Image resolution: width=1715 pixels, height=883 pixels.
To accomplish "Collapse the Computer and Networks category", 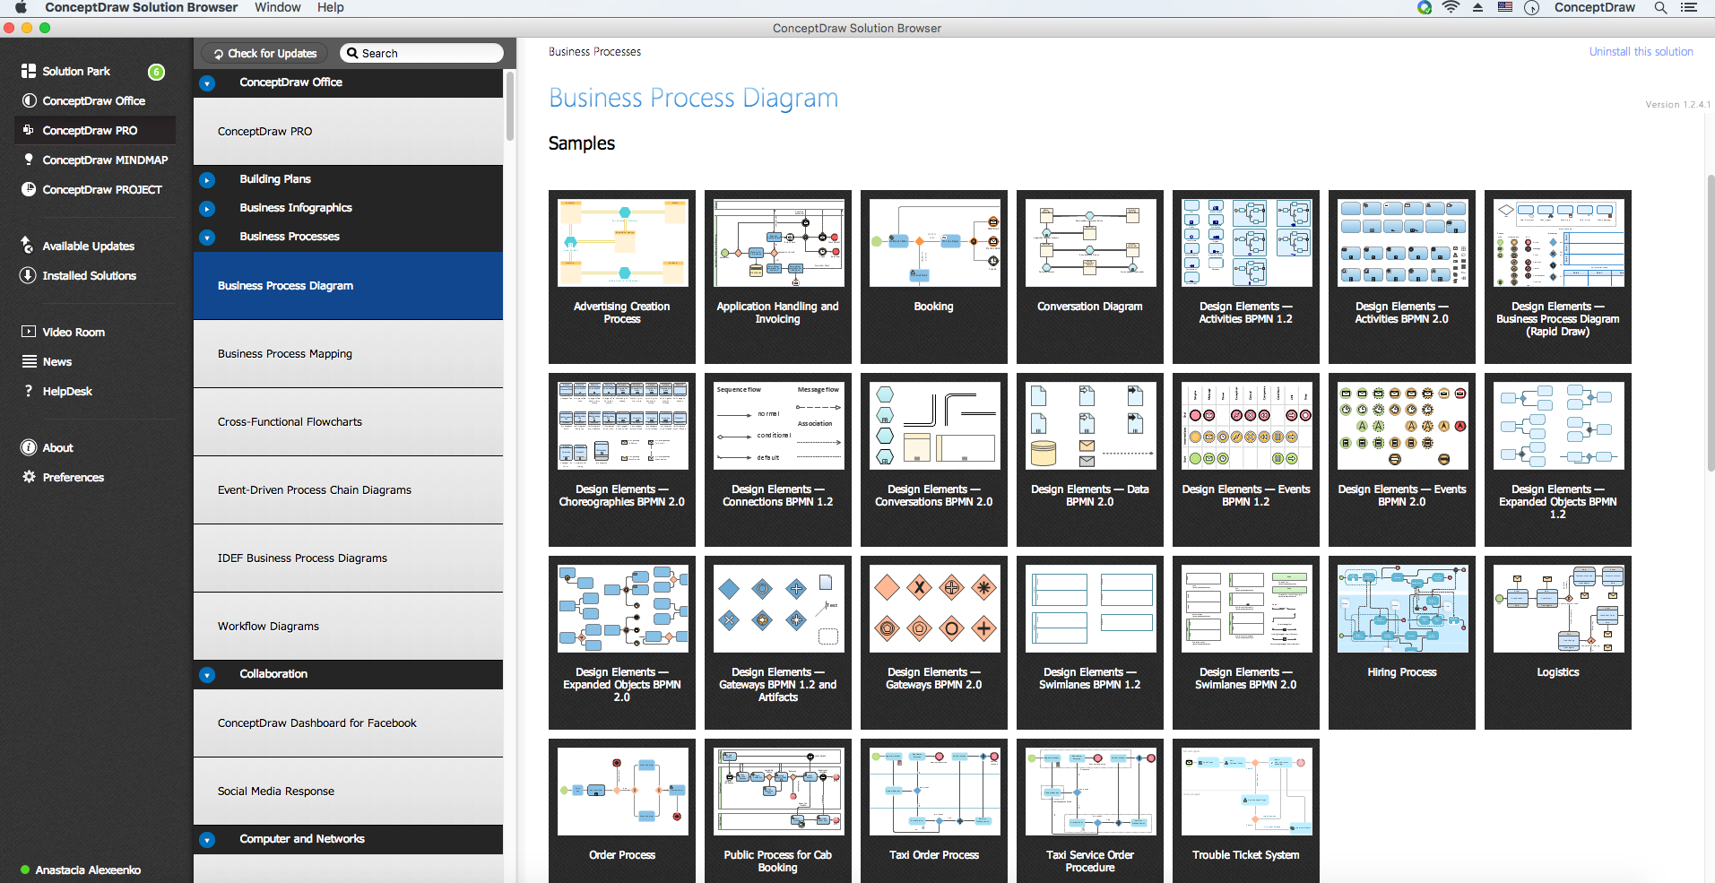I will [207, 840].
